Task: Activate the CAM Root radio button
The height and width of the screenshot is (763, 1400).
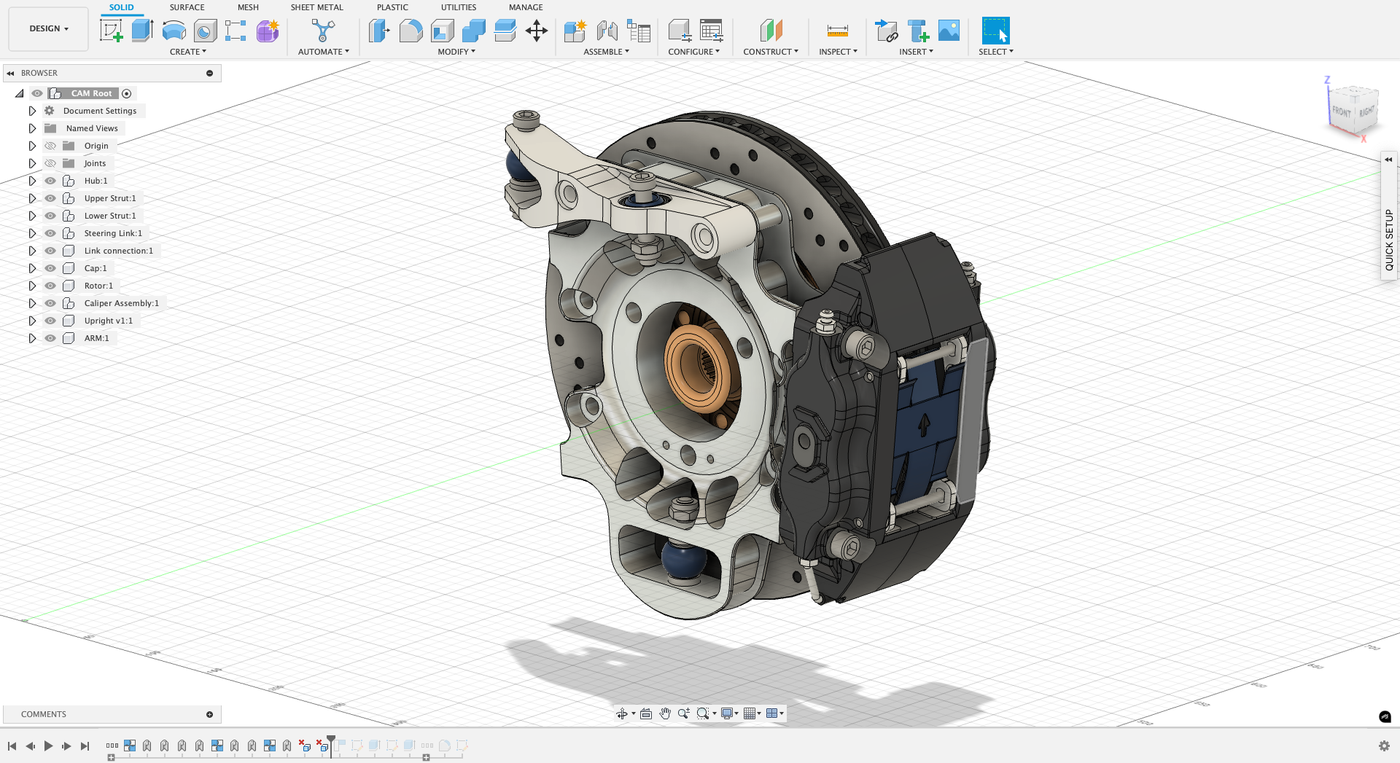Action: [x=127, y=93]
